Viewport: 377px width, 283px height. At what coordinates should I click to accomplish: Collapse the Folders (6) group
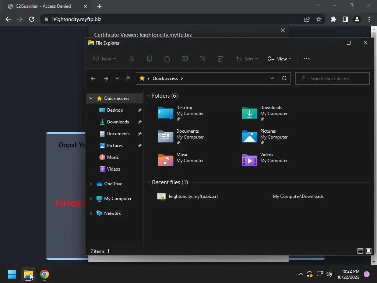pos(148,96)
